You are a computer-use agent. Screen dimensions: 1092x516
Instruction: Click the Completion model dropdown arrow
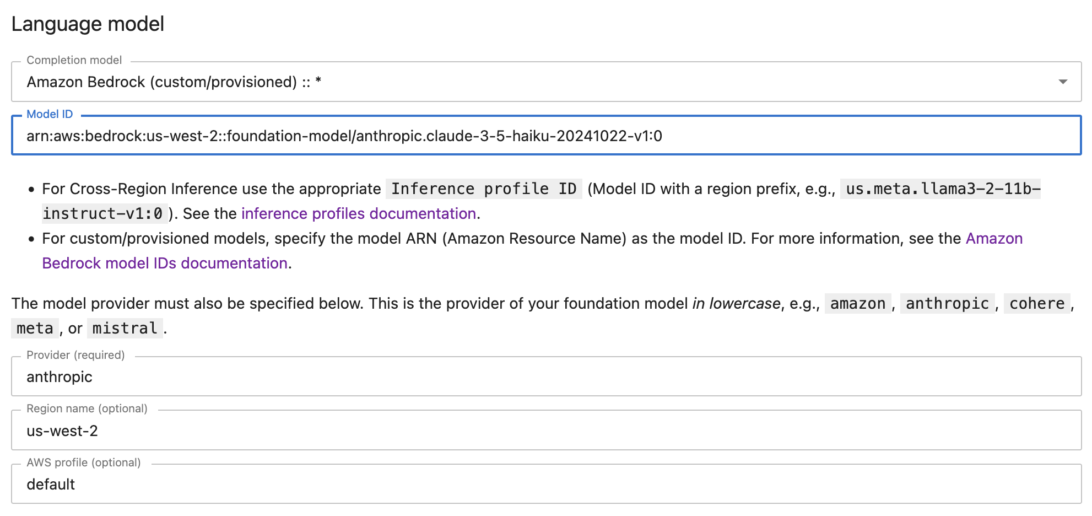click(1063, 82)
